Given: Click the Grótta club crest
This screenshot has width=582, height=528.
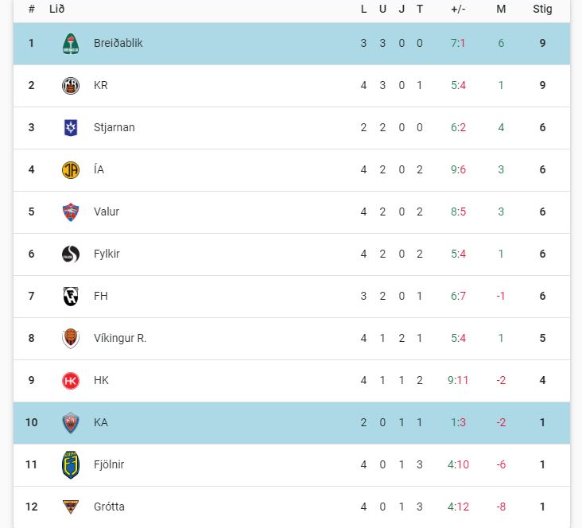Looking at the screenshot, I should click(71, 507).
